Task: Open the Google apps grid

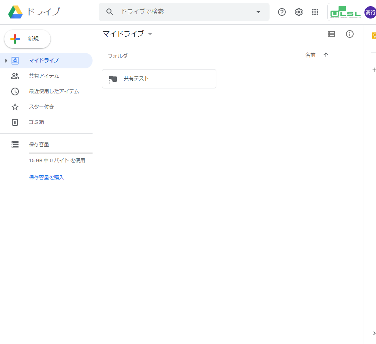Action: (315, 12)
